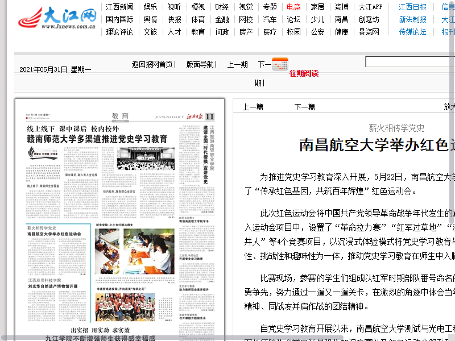Go to previous issue 上一期
The height and width of the screenshot is (341, 455).
[237, 64]
